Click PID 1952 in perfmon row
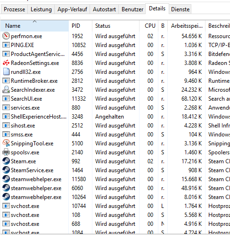 [x=77, y=36]
